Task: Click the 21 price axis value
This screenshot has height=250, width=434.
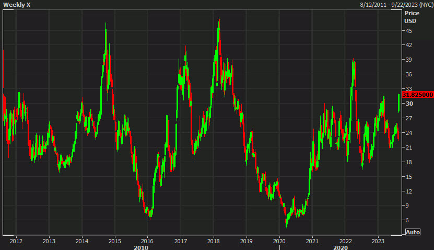Action: pyautogui.click(x=409, y=147)
